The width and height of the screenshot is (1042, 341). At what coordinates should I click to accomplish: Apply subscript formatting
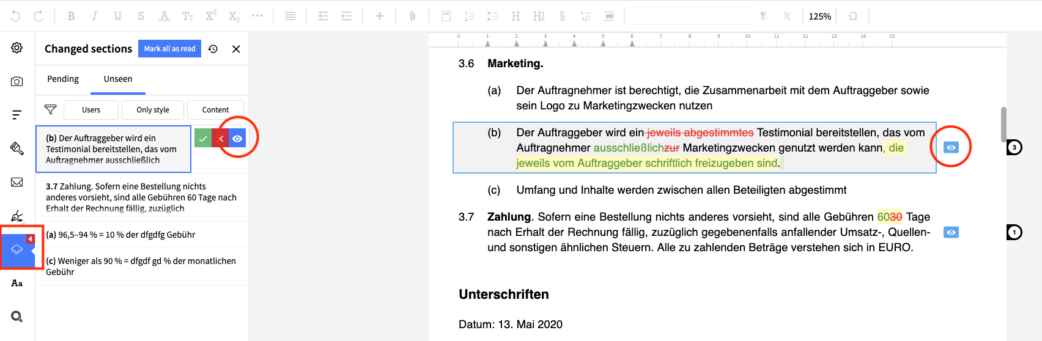pyautogui.click(x=234, y=16)
